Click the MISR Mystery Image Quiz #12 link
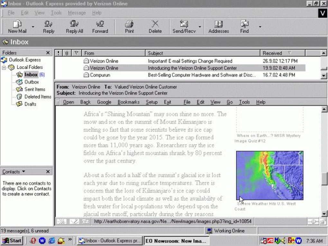 pos(268,138)
